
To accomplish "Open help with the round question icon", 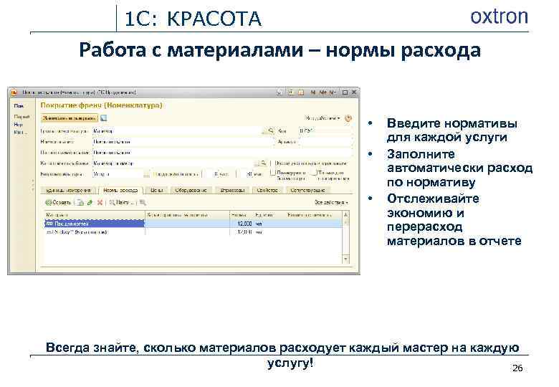I will click(x=348, y=118).
